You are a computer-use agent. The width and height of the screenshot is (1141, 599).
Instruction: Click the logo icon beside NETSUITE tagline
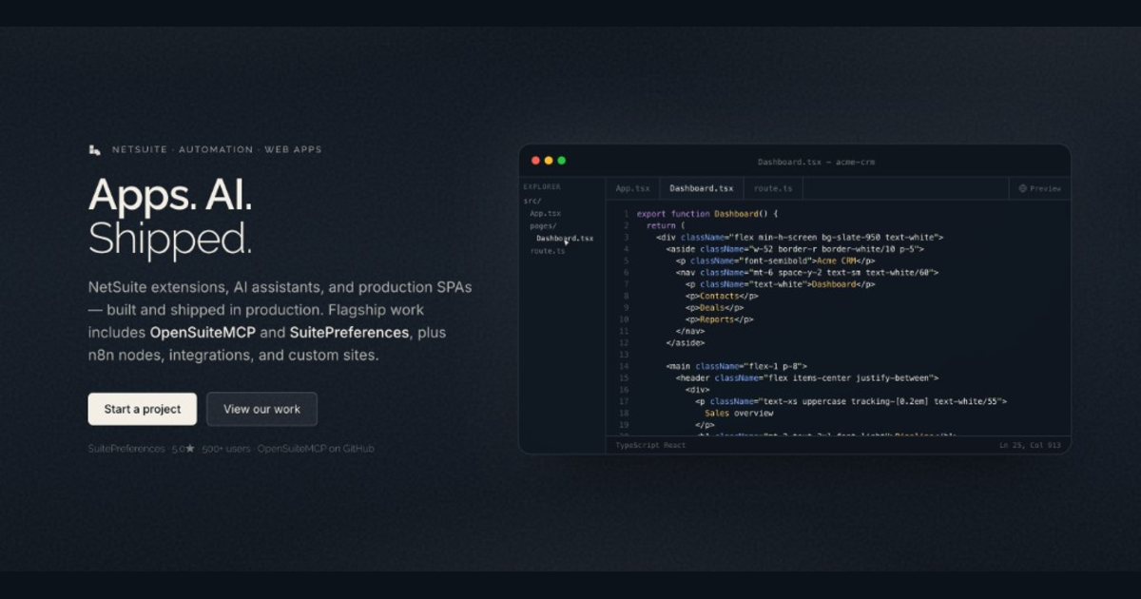click(94, 149)
